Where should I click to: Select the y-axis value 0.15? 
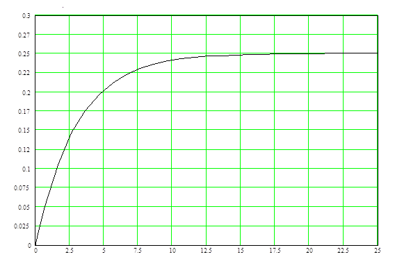24,131
